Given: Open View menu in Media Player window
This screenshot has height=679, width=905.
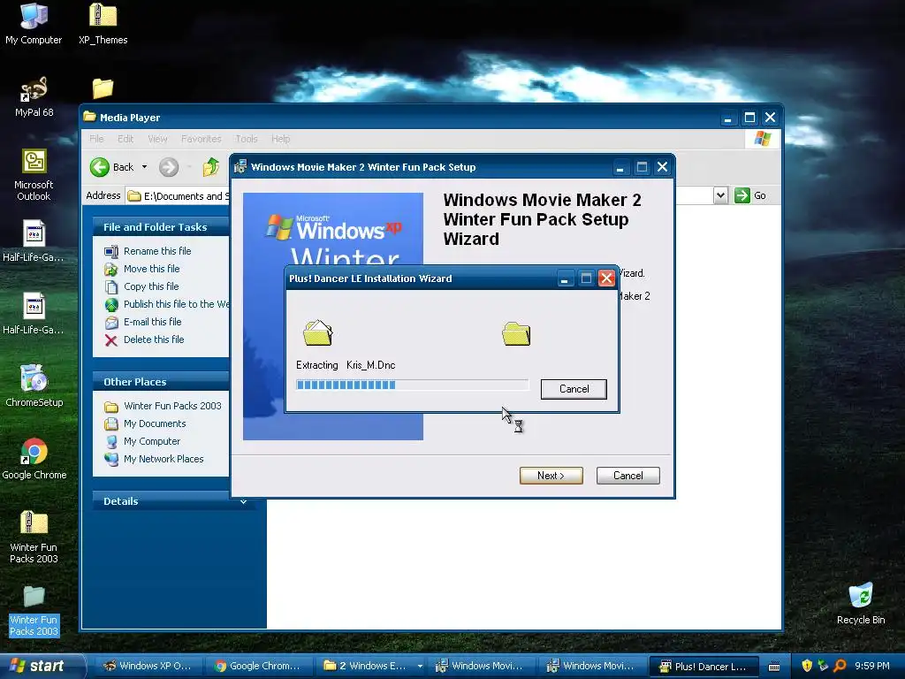Looking at the screenshot, I should click(x=157, y=139).
